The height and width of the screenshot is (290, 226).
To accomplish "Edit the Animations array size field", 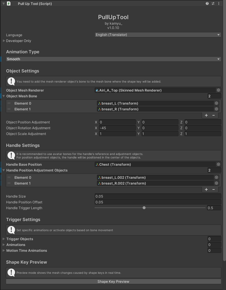I will [x=214, y=245].
